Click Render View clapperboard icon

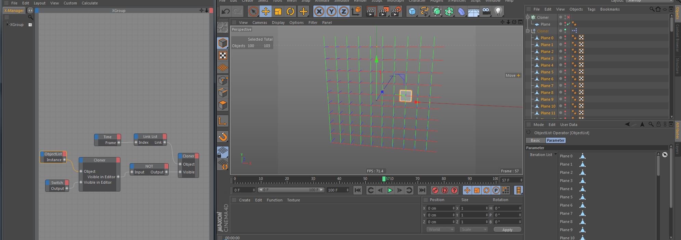pos(371,12)
